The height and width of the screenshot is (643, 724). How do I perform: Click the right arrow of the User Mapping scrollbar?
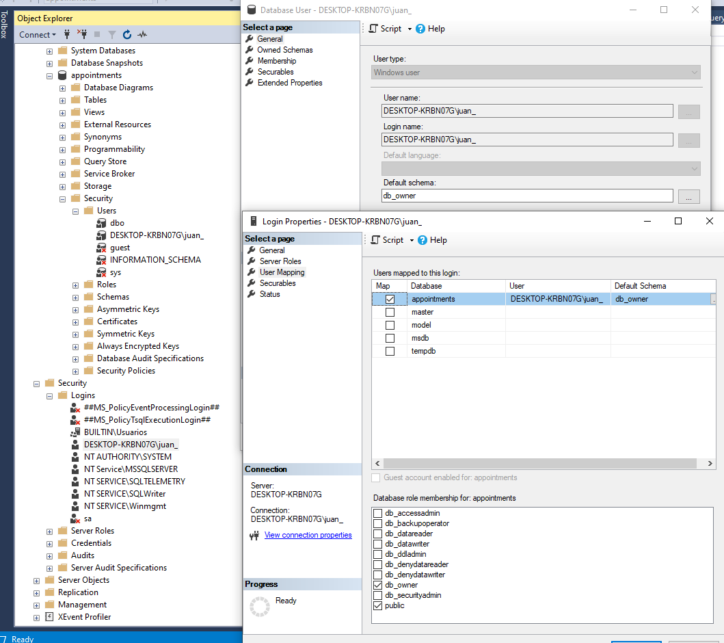[x=709, y=462]
